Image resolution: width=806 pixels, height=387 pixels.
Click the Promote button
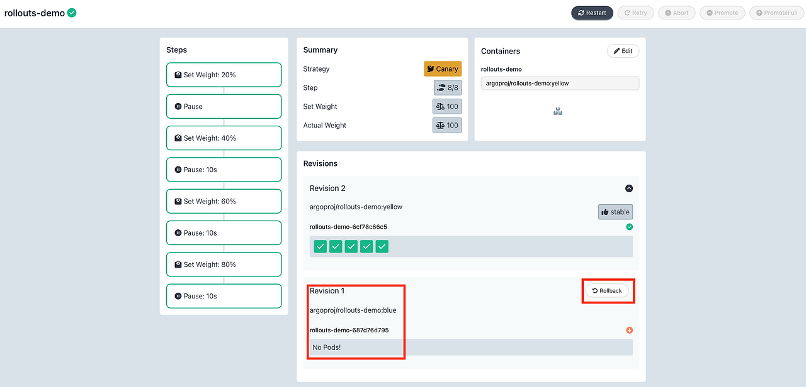pos(722,13)
